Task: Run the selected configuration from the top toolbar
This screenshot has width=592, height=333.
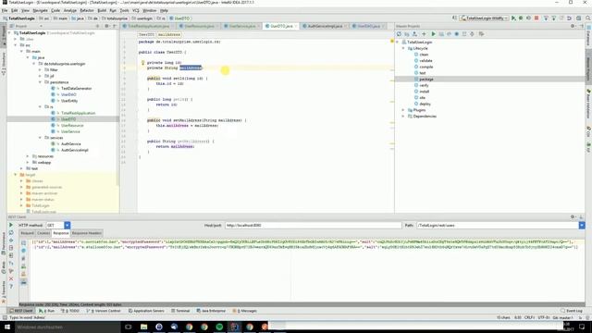Action: (x=513, y=18)
